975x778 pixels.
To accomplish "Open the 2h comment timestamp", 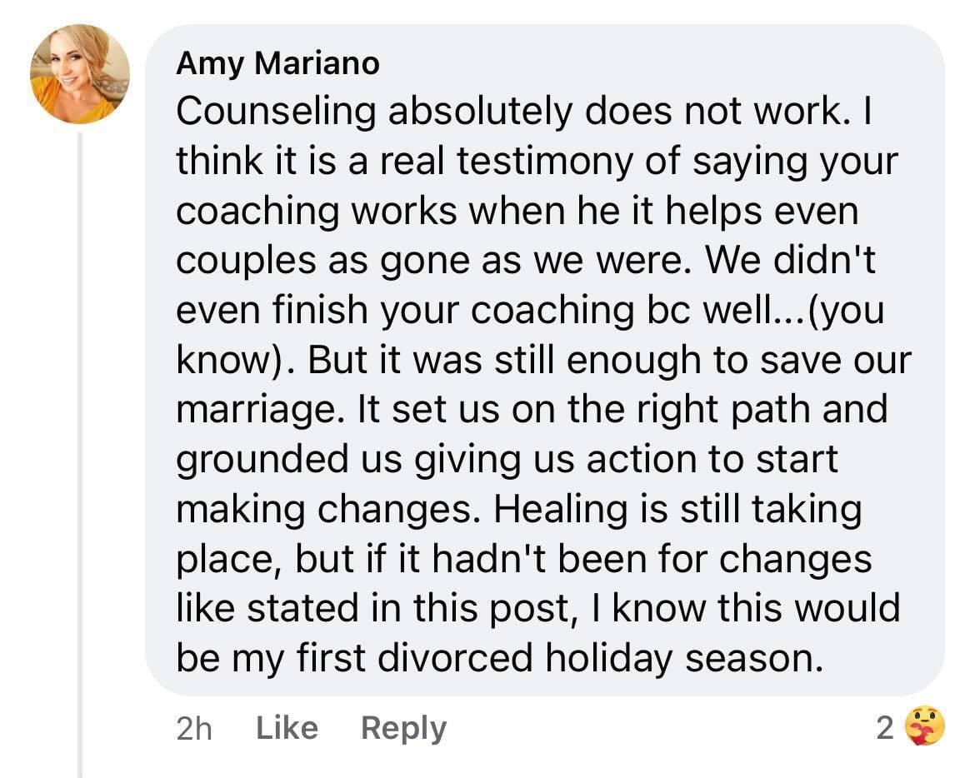I will click(194, 729).
